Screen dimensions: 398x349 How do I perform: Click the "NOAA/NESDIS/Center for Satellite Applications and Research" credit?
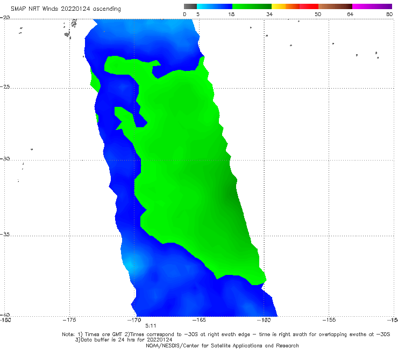[222, 346]
